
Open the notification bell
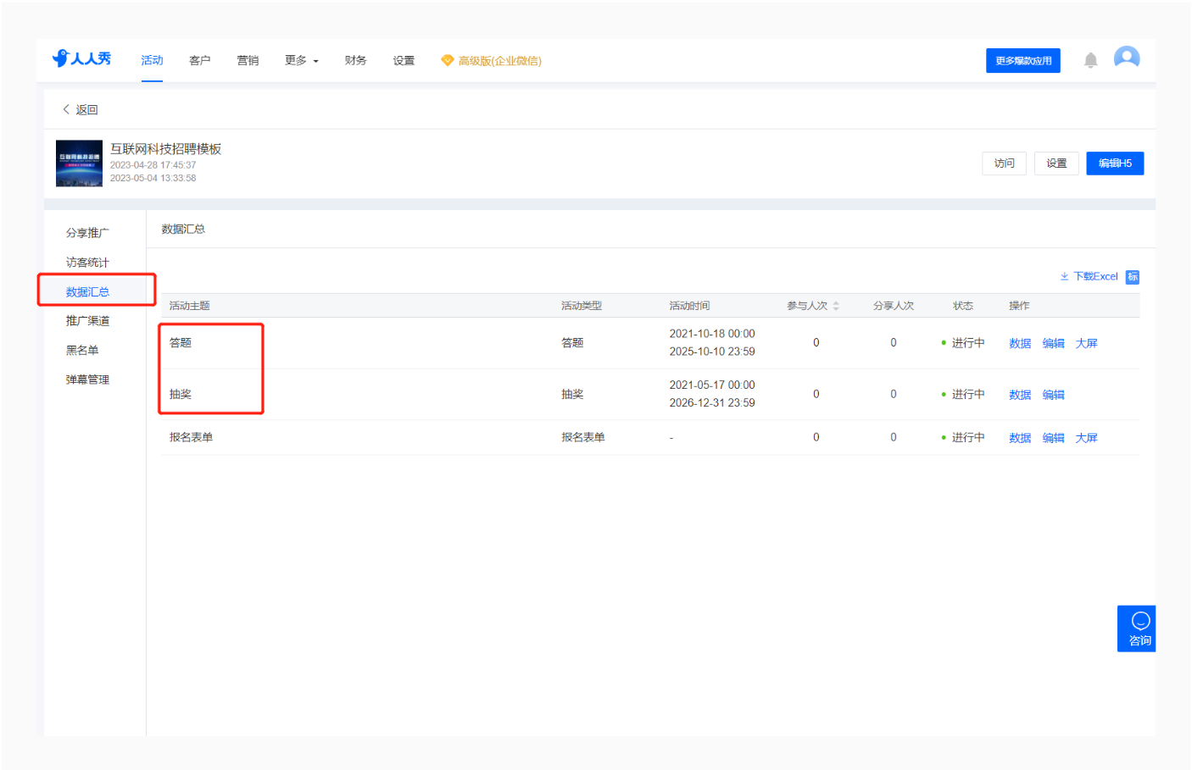(1090, 60)
